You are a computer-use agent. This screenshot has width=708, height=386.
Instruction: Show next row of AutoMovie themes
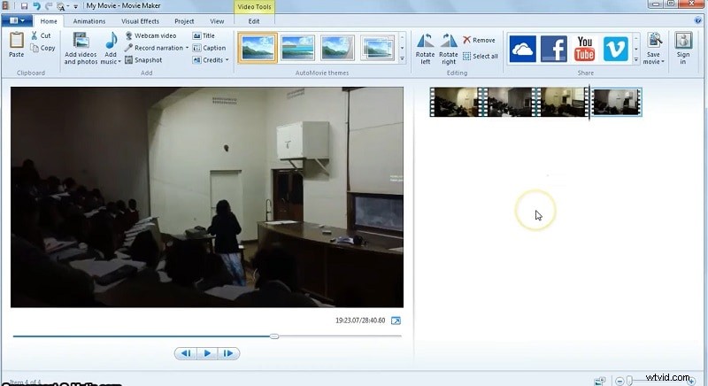[x=402, y=48]
